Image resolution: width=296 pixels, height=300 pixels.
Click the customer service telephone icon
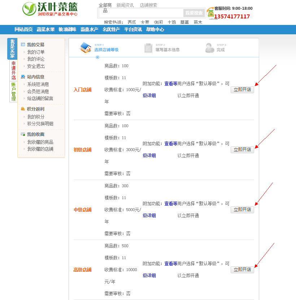210,13
